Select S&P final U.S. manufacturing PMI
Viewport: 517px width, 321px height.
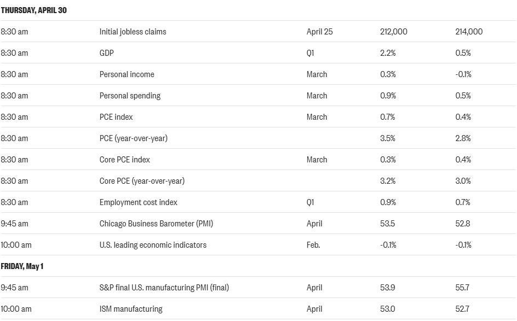click(164, 288)
